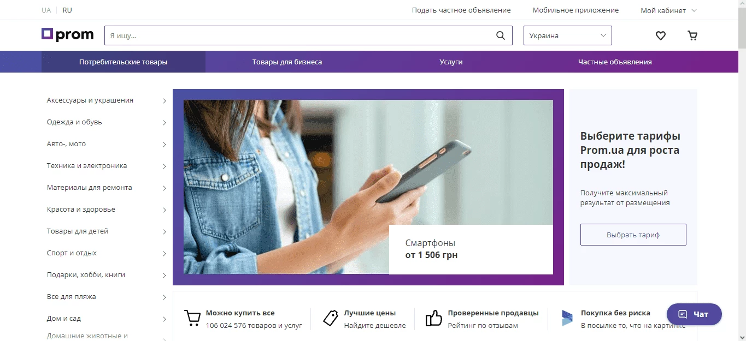Expand Техника и электроника category
This screenshot has width=746, height=341.
[107, 166]
